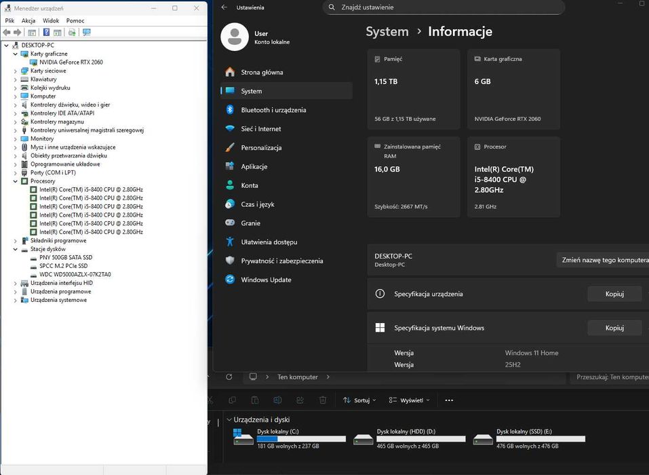649x475 pixels.
Task: Expand the Monitory category
Action: pos(16,138)
